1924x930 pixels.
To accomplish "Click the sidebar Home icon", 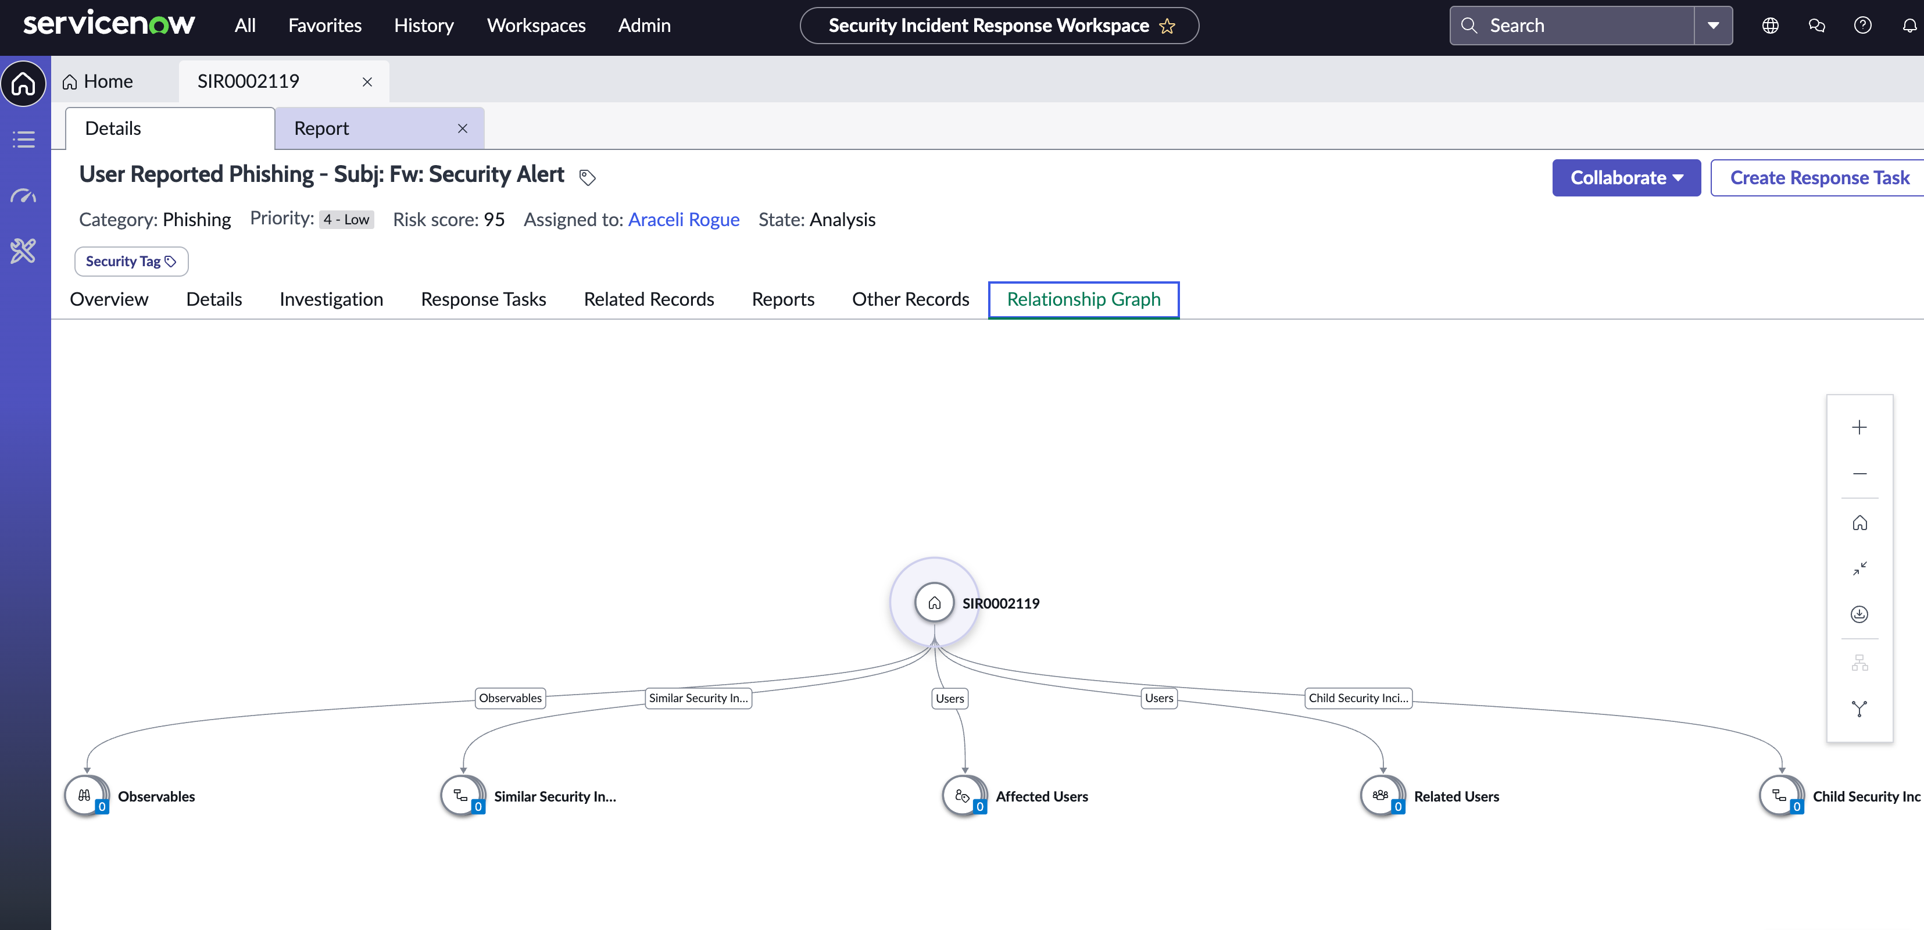I will pyautogui.click(x=24, y=83).
